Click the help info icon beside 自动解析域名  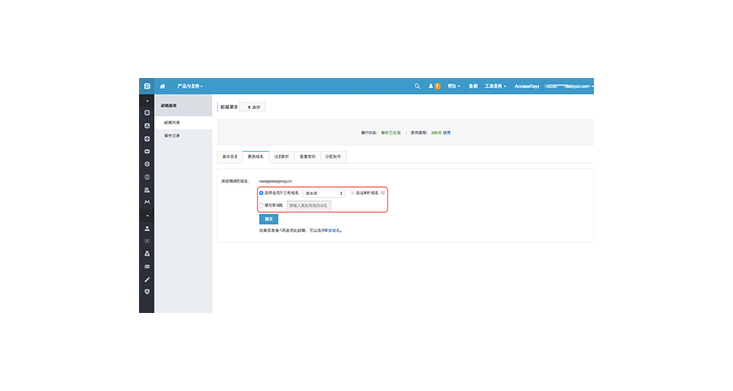(383, 193)
